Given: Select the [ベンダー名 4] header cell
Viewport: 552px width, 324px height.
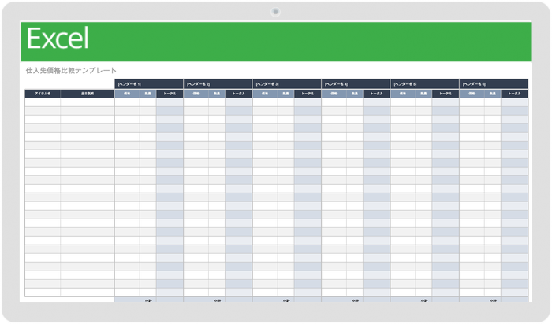Looking at the screenshot, I should (356, 84).
